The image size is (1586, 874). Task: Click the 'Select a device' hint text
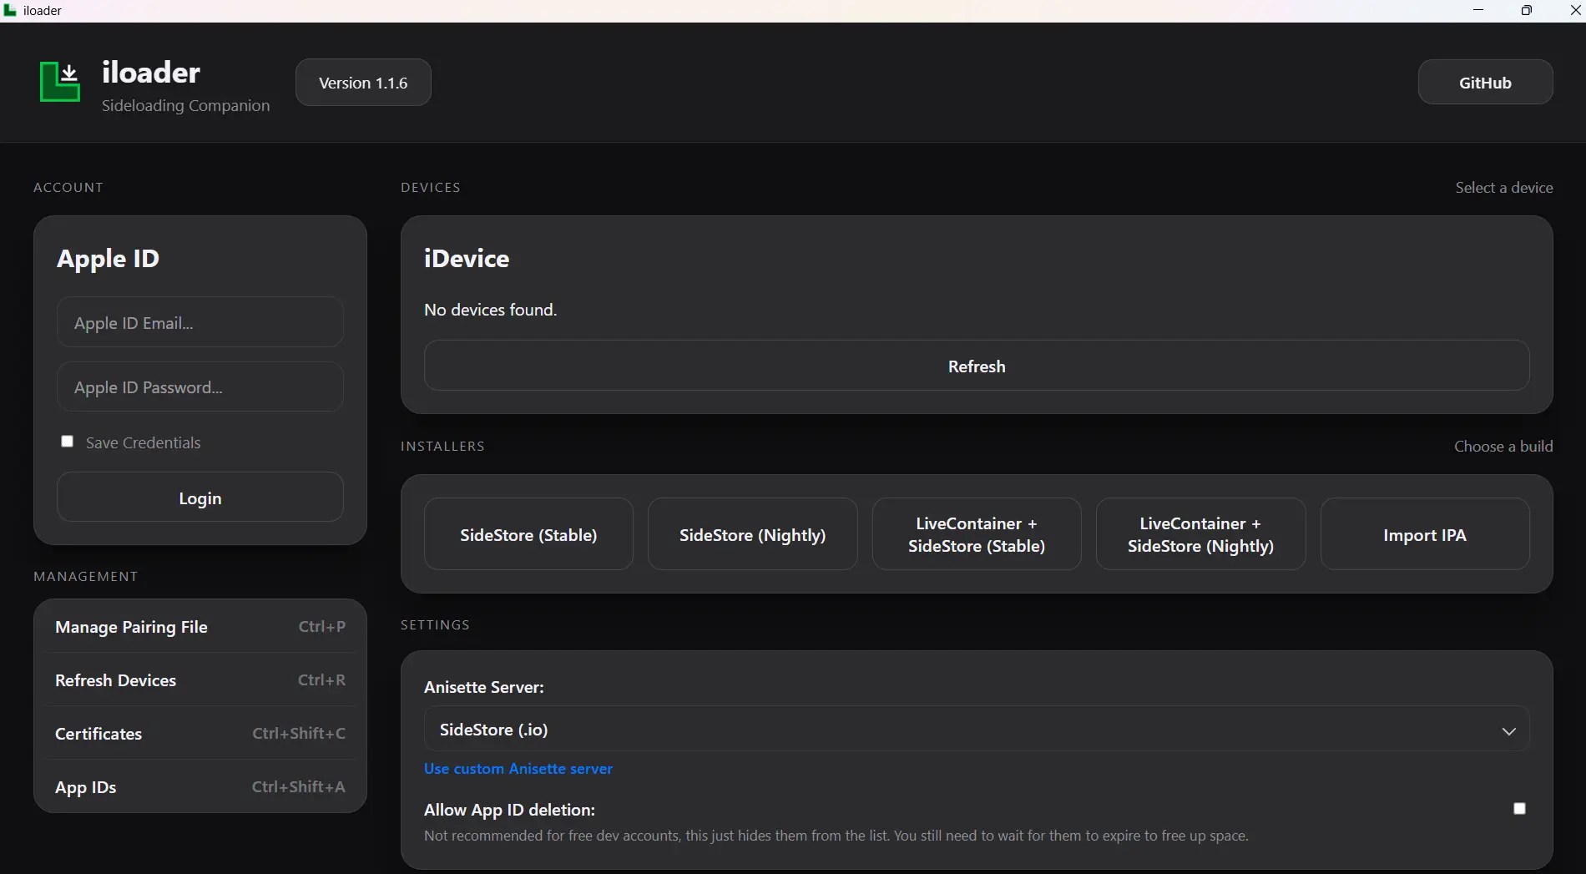(x=1504, y=188)
